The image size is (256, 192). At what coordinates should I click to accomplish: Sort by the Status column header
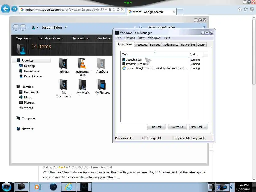tap(196, 54)
